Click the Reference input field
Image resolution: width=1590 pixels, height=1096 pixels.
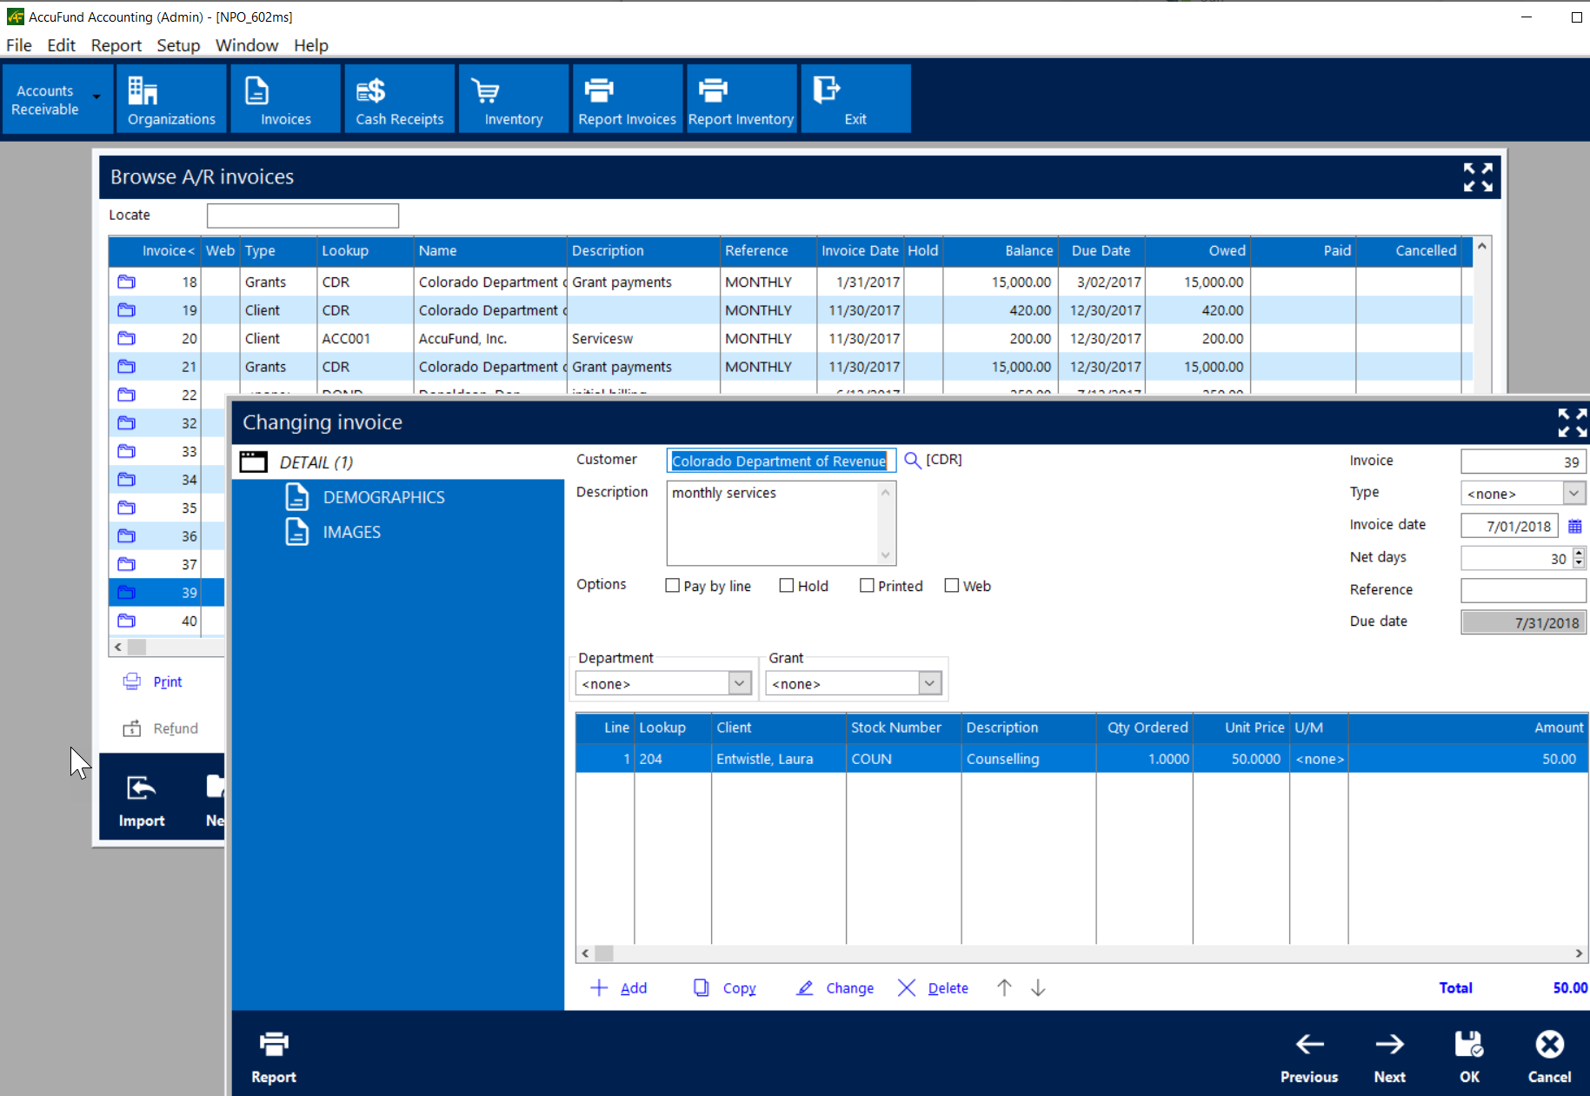1522,590
